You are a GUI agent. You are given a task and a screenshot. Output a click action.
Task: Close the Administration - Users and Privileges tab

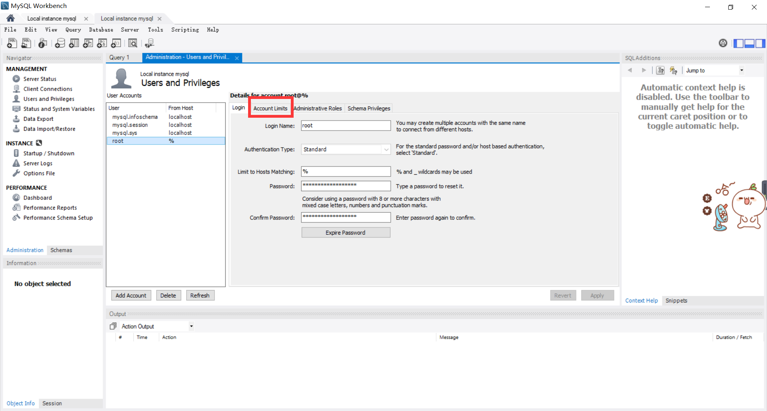pos(237,58)
